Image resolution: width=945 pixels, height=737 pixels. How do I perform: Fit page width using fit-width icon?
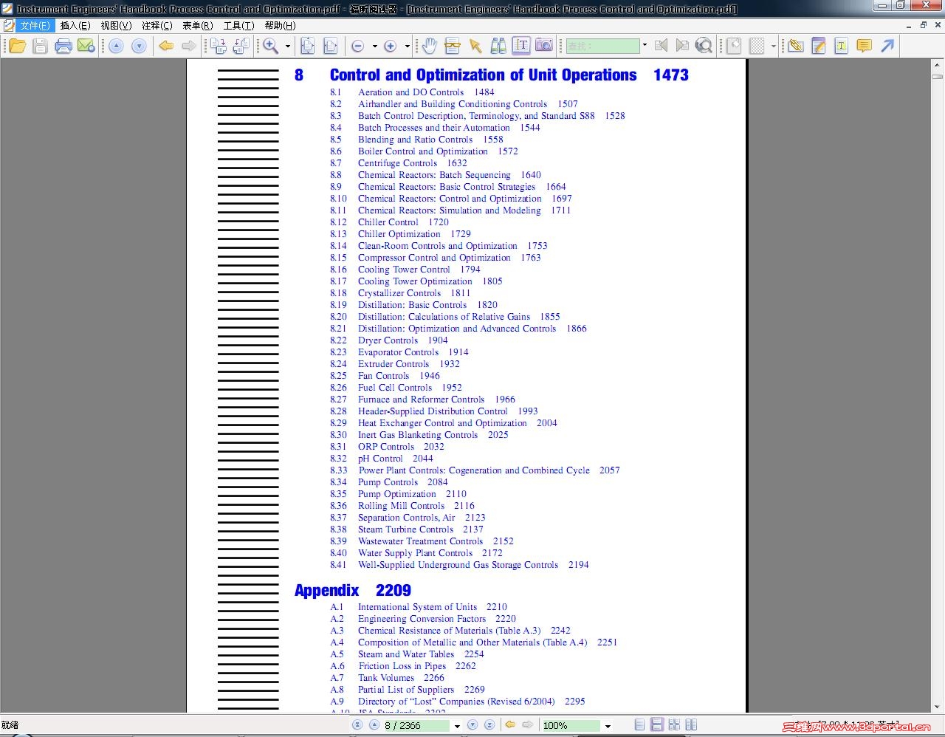[x=331, y=46]
